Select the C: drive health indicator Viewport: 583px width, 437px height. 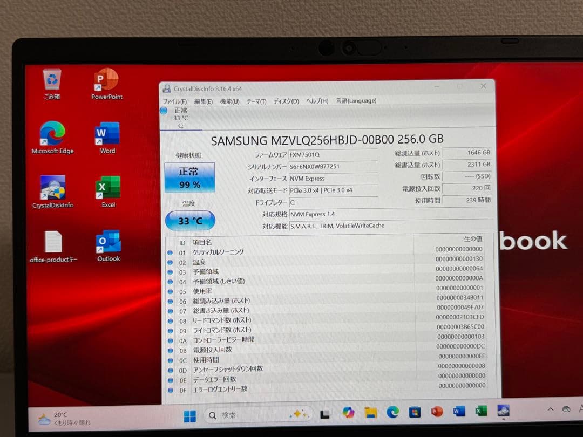coord(181,118)
